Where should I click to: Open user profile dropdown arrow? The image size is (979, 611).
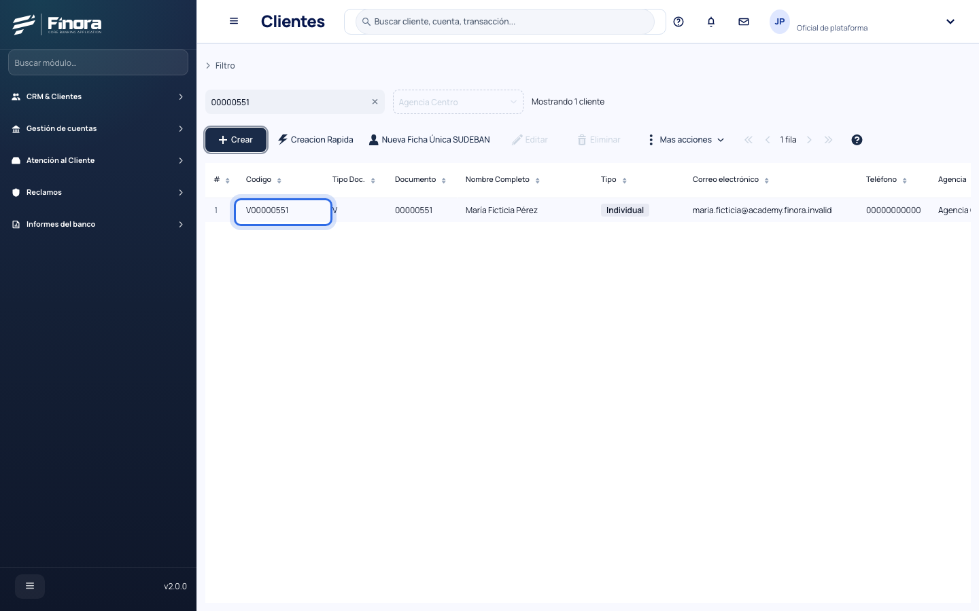pyautogui.click(x=950, y=22)
